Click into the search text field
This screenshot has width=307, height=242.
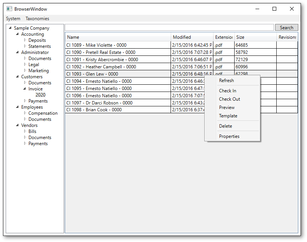coord(169,27)
